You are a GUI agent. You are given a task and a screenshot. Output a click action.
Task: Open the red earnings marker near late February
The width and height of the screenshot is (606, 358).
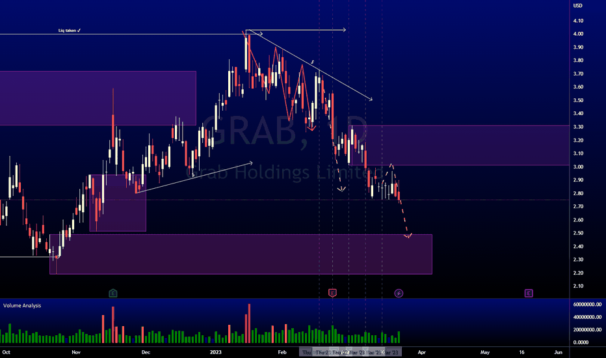332,293
